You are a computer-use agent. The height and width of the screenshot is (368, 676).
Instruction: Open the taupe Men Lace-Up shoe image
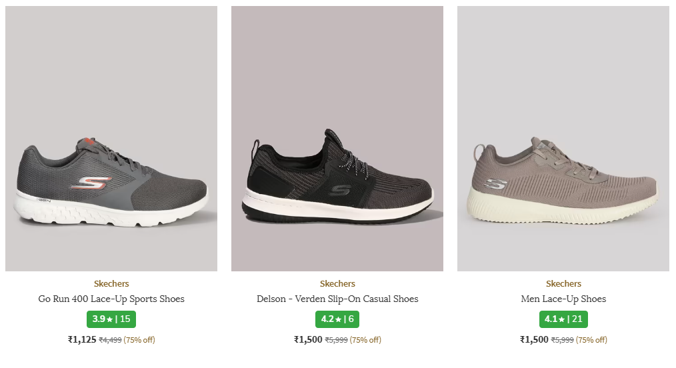pyautogui.click(x=563, y=139)
